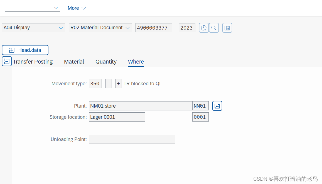Click the document number field 4900003377

(154, 28)
